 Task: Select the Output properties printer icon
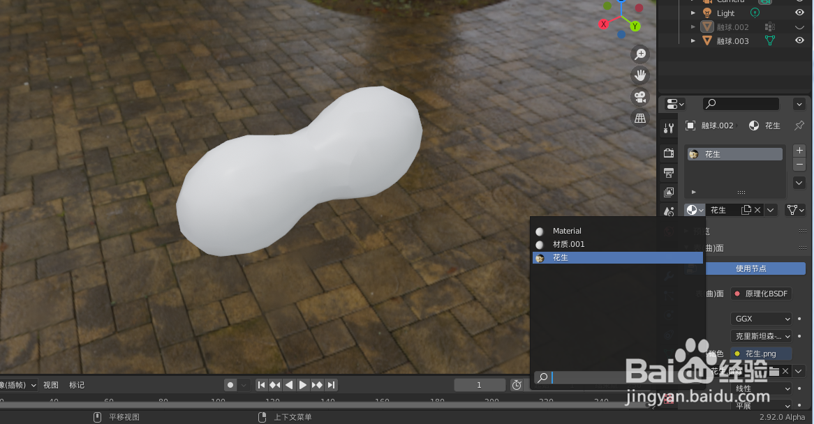(x=668, y=172)
